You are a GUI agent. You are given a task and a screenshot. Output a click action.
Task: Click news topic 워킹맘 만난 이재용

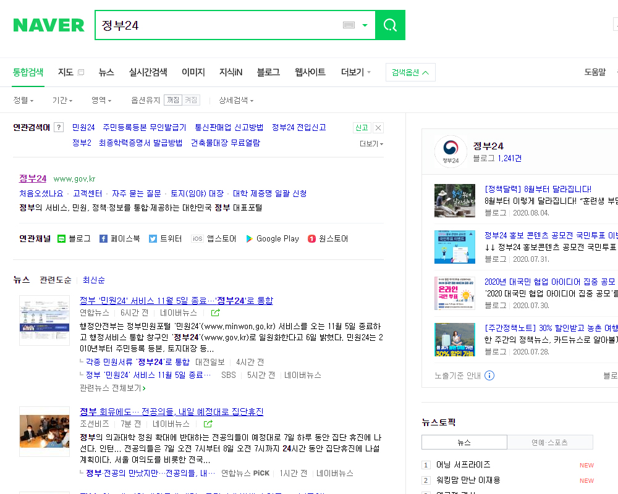[x=468, y=480]
